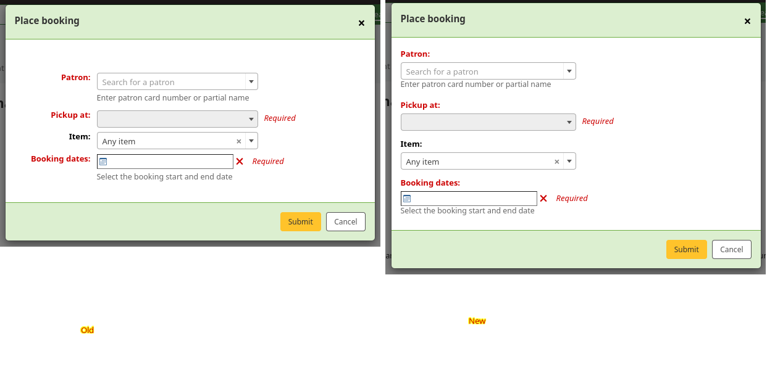Close the Place booking dialog in old layout
Image resolution: width=775 pixels, height=370 pixels.
(x=361, y=23)
